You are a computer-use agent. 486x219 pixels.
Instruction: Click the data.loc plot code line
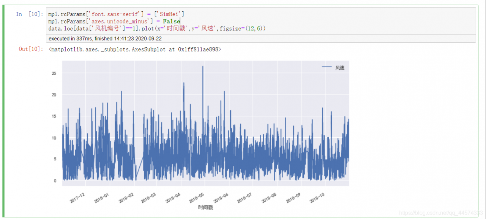click(157, 28)
